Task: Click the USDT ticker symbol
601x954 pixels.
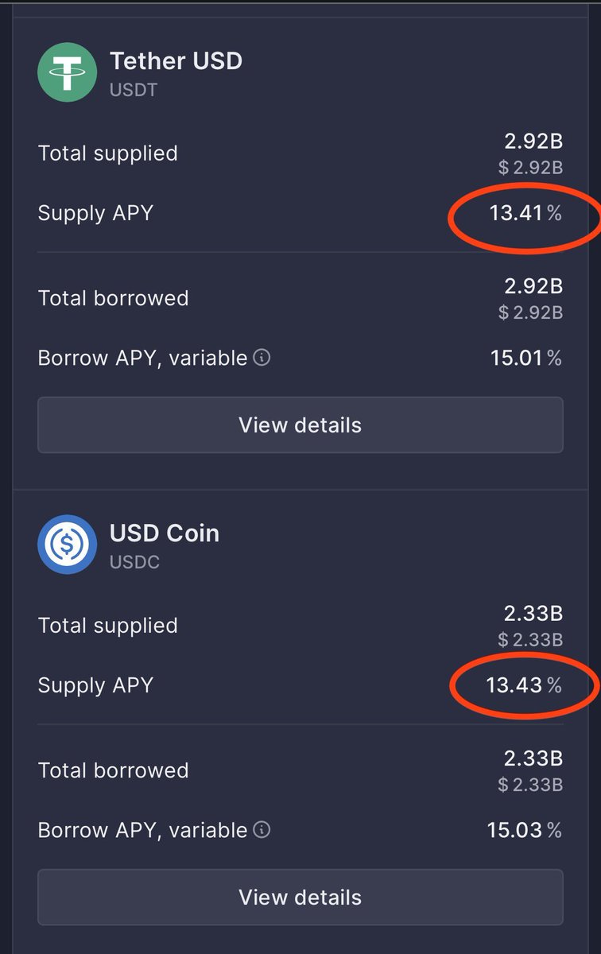Action: (134, 89)
